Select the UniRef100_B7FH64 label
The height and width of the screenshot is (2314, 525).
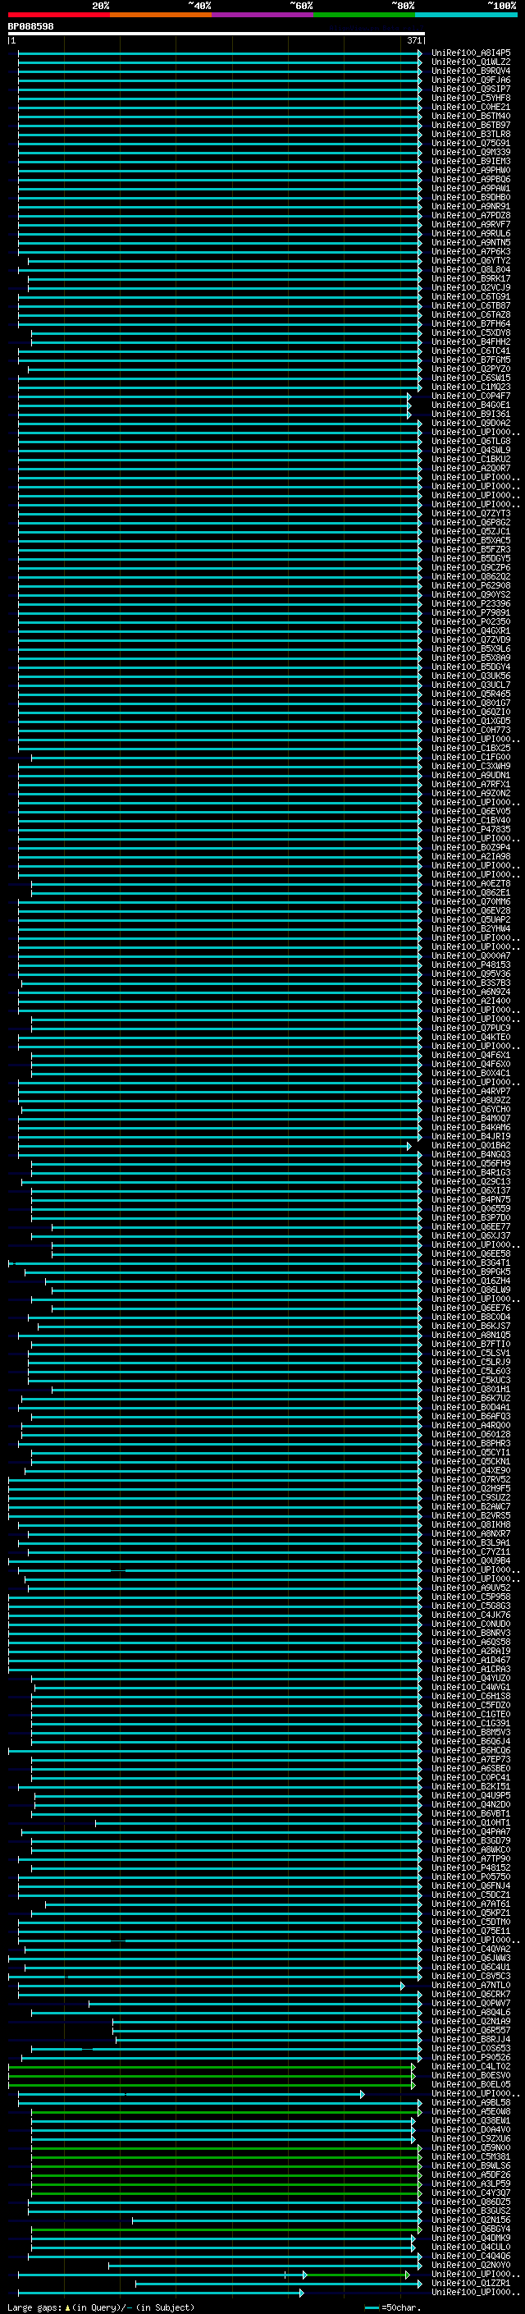coord(471,324)
